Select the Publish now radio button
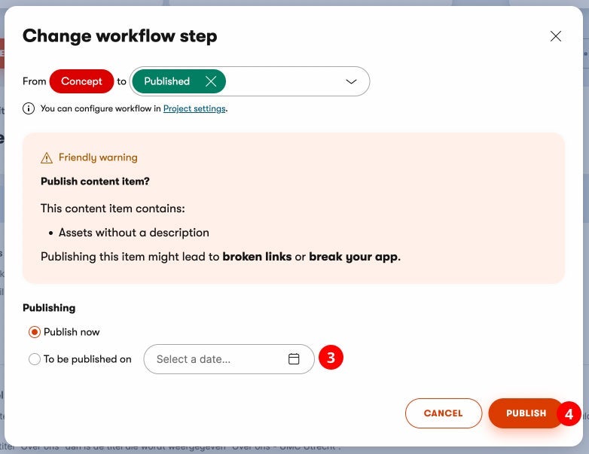589x454 pixels. (35, 332)
